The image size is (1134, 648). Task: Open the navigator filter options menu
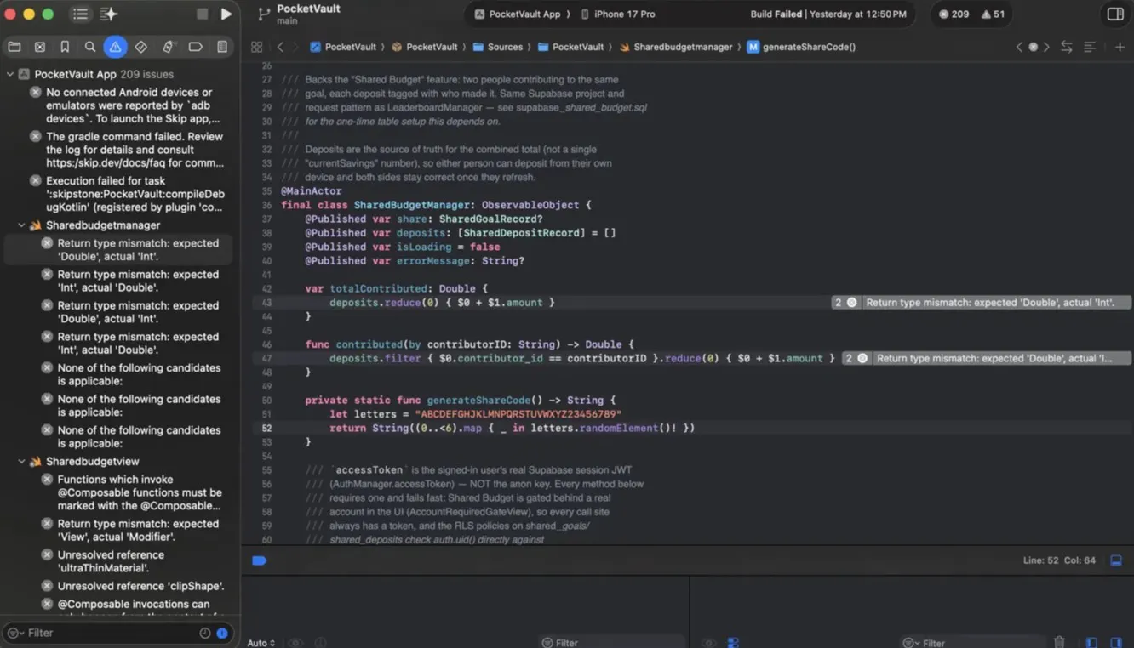pyautogui.click(x=15, y=633)
